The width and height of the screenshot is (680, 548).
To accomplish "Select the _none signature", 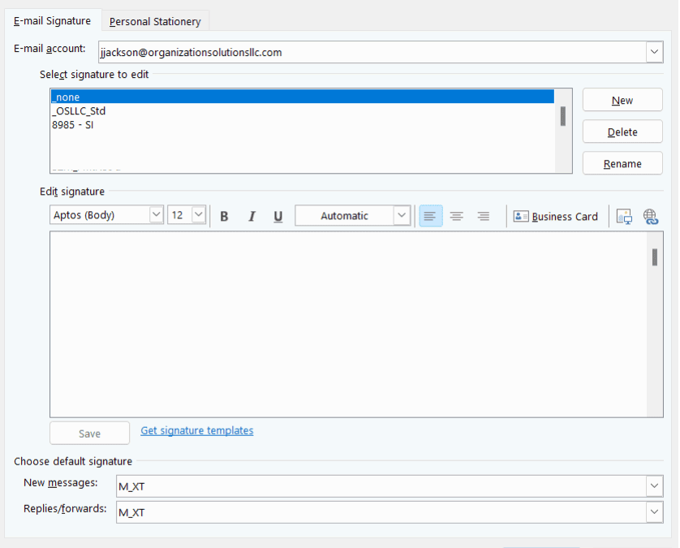I will click(303, 97).
